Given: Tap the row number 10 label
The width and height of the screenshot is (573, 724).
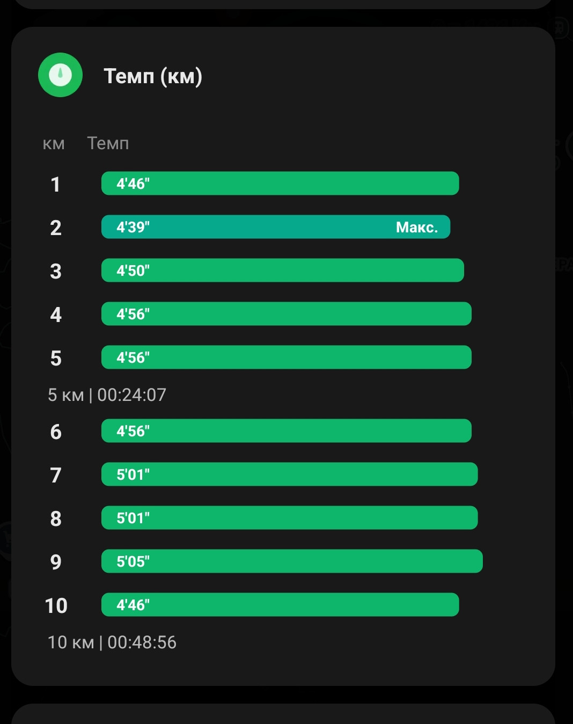Looking at the screenshot, I should pos(56,606).
